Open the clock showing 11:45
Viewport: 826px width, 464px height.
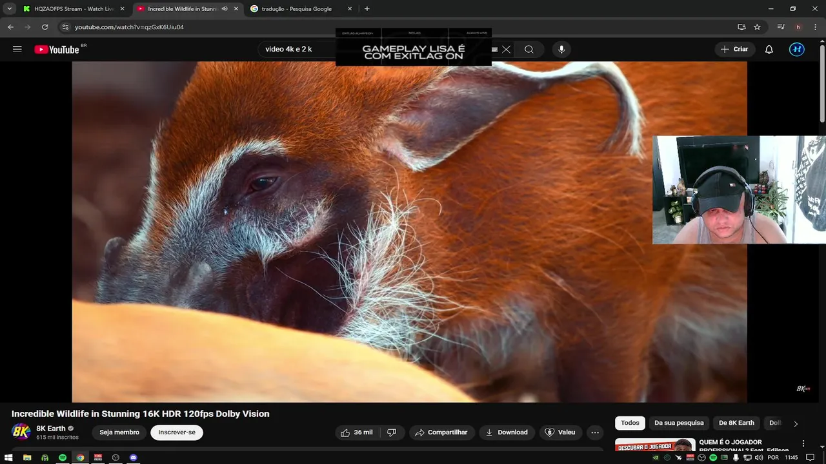pos(792,458)
